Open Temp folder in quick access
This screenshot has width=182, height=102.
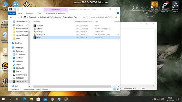click(x=16, y=39)
